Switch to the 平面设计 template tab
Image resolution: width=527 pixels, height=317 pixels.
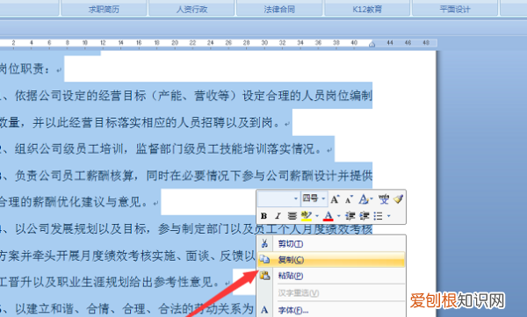pyautogui.click(x=455, y=9)
